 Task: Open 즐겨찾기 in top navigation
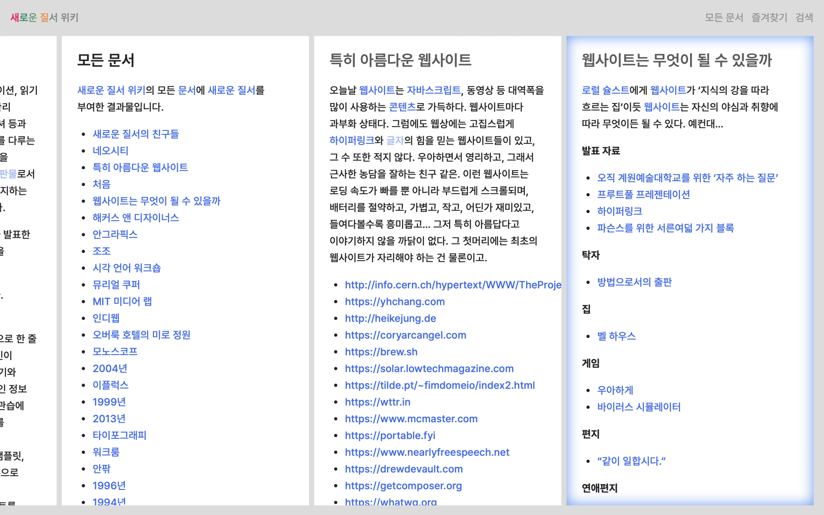(x=769, y=17)
